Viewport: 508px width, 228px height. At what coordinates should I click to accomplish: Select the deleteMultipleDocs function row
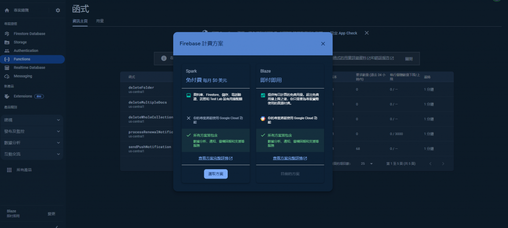(287, 104)
